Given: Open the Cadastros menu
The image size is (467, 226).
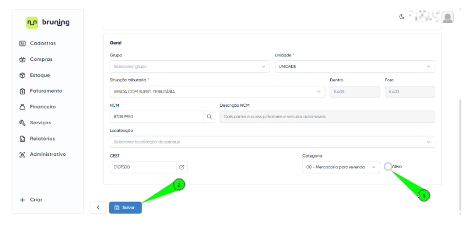Looking at the screenshot, I should [43, 43].
